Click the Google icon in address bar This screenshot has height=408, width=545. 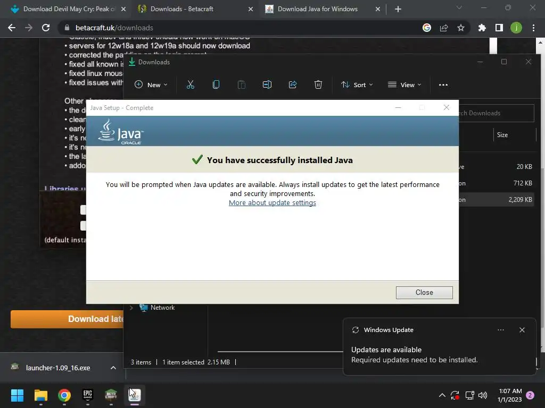click(427, 28)
